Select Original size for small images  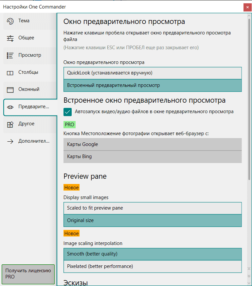coord(153,220)
